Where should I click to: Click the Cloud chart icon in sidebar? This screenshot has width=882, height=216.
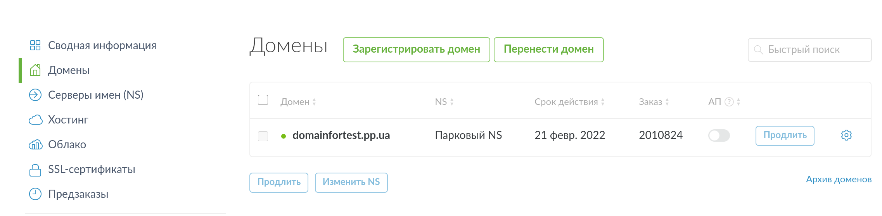(35, 144)
